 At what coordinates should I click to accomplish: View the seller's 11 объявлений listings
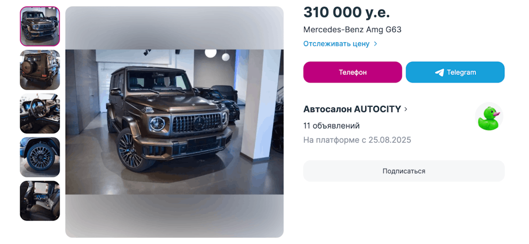(331, 126)
